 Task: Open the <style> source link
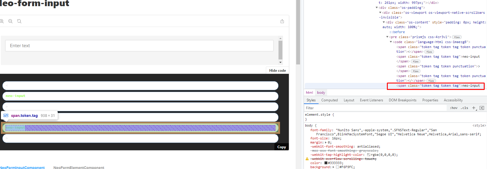click(479, 125)
